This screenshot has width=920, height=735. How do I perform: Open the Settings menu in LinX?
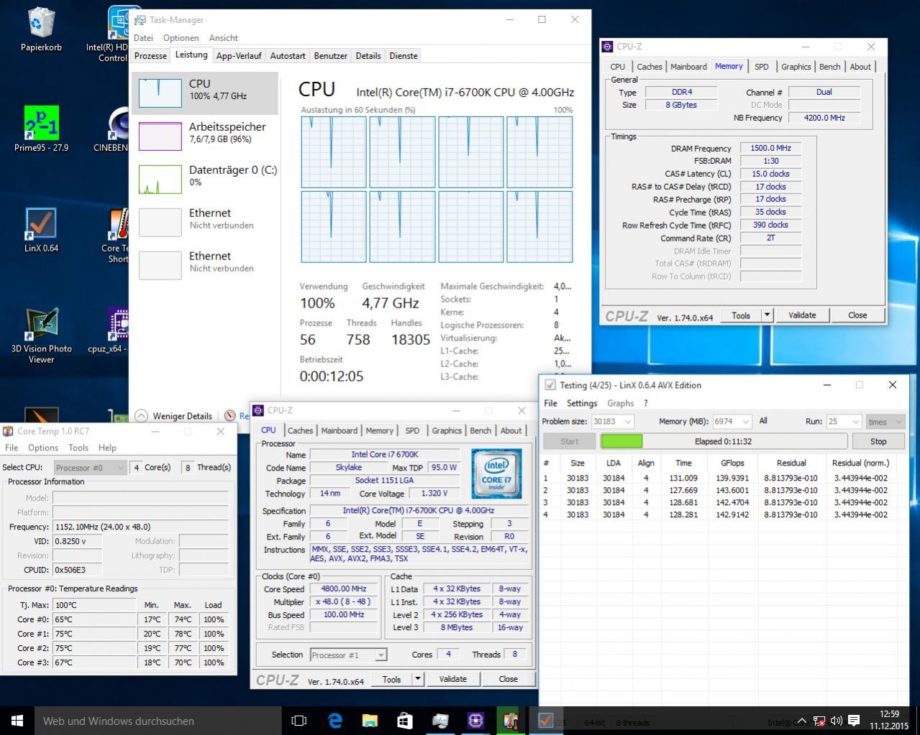tap(582, 403)
